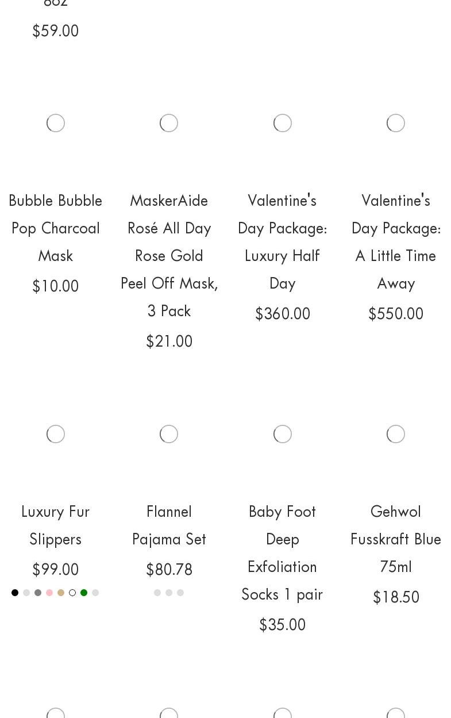View Valentine's Day Package: A Little Time Away
This screenshot has height=718, width=451.
pos(396,241)
